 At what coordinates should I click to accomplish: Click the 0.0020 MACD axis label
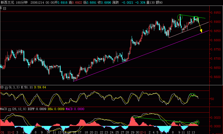(x=216, y=118)
